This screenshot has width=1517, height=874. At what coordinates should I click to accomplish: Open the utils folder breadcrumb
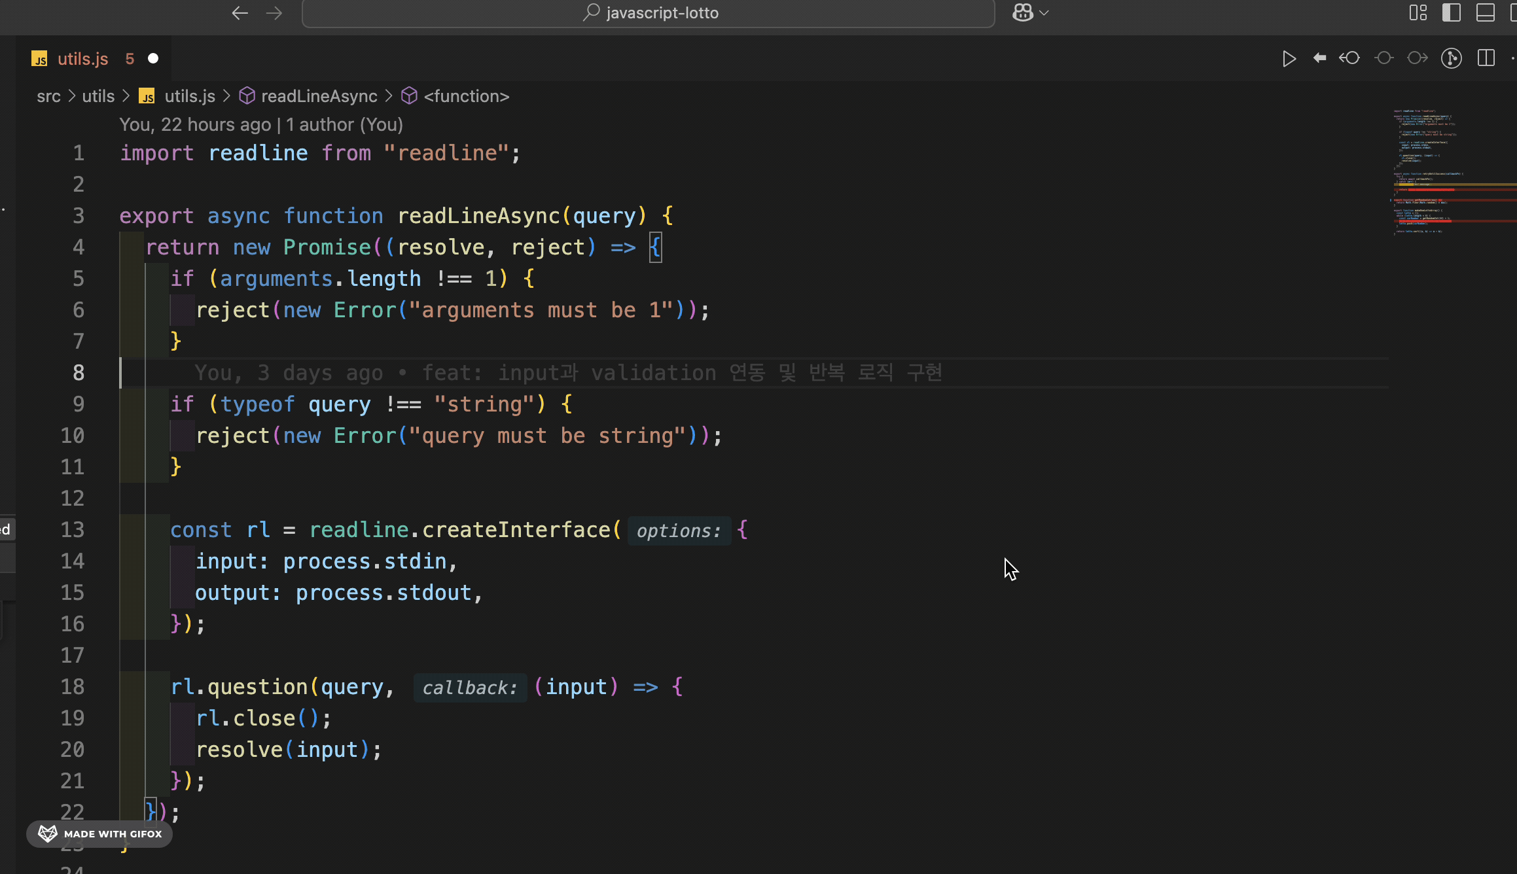(x=98, y=96)
